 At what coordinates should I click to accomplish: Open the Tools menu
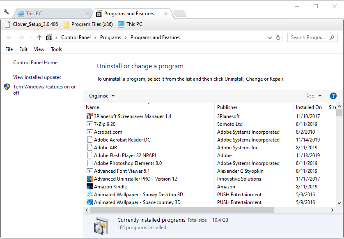pyautogui.click(x=56, y=49)
